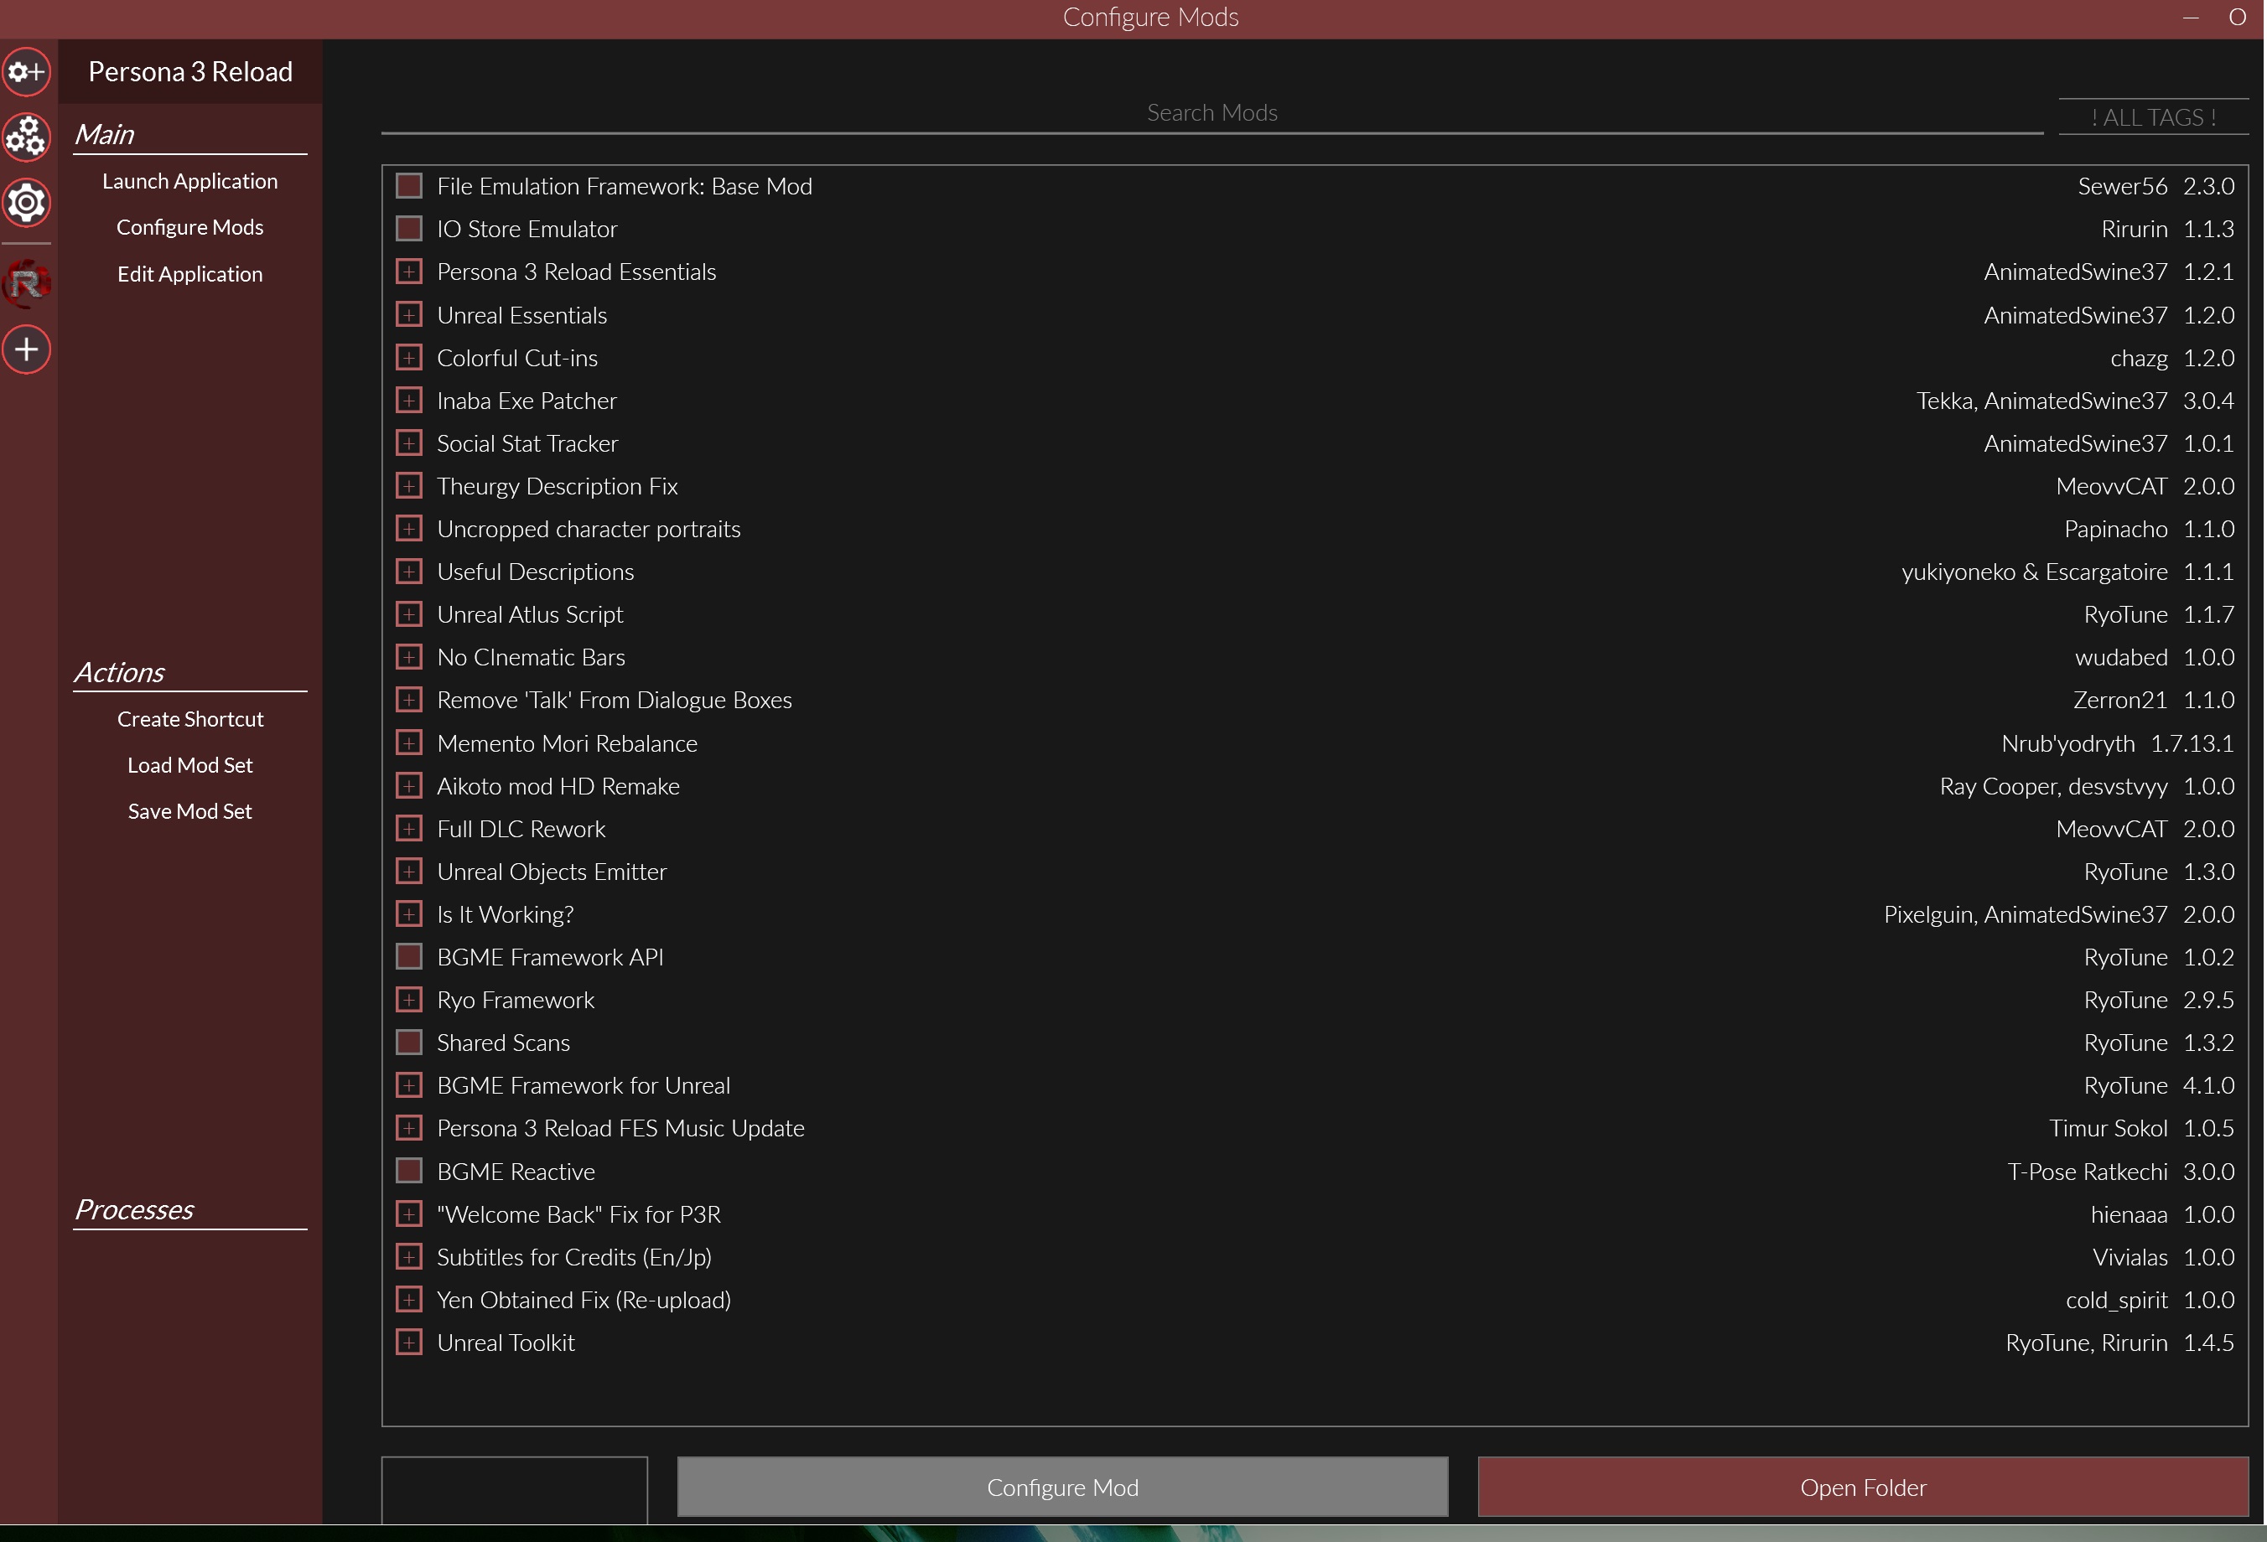Toggle No CInematic Bars checkbox

(x=409, y=656)
